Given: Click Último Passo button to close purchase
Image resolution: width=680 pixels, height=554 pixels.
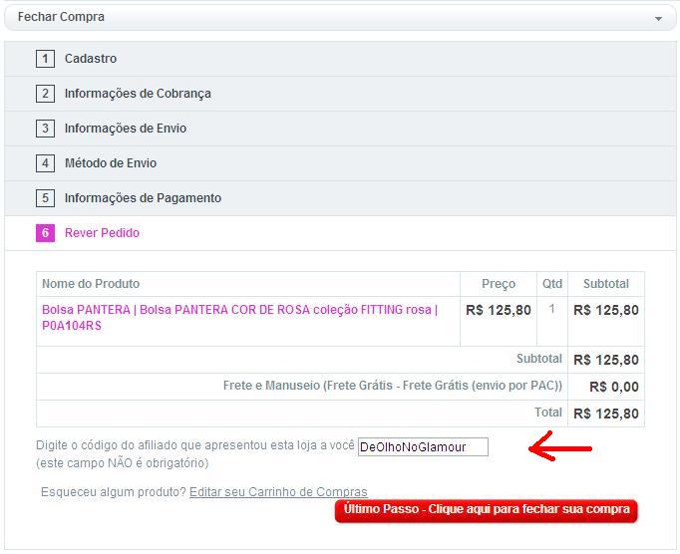Looking at the screenshot, I should tap(487, 510).
